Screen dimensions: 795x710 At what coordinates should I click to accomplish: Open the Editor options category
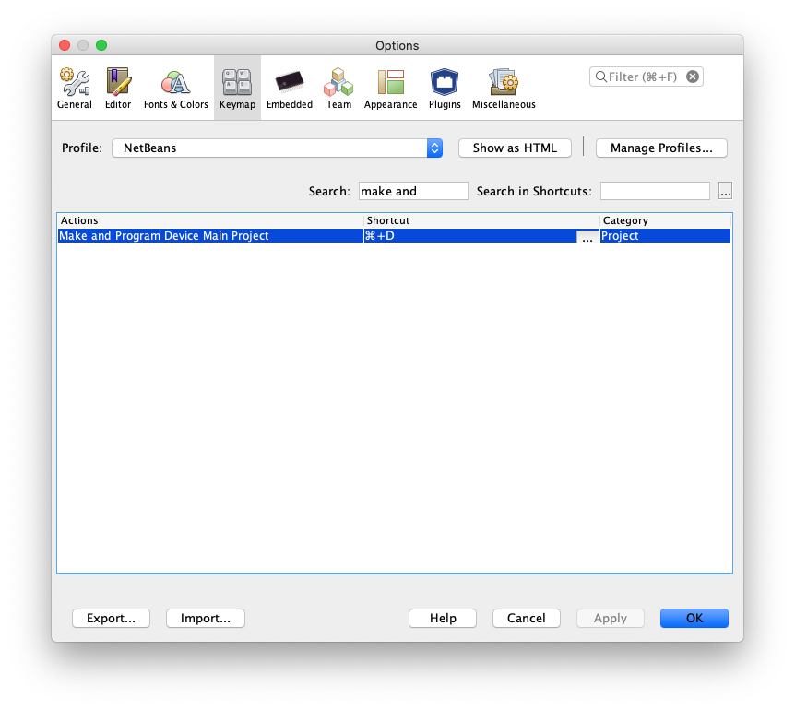(118, 88)
